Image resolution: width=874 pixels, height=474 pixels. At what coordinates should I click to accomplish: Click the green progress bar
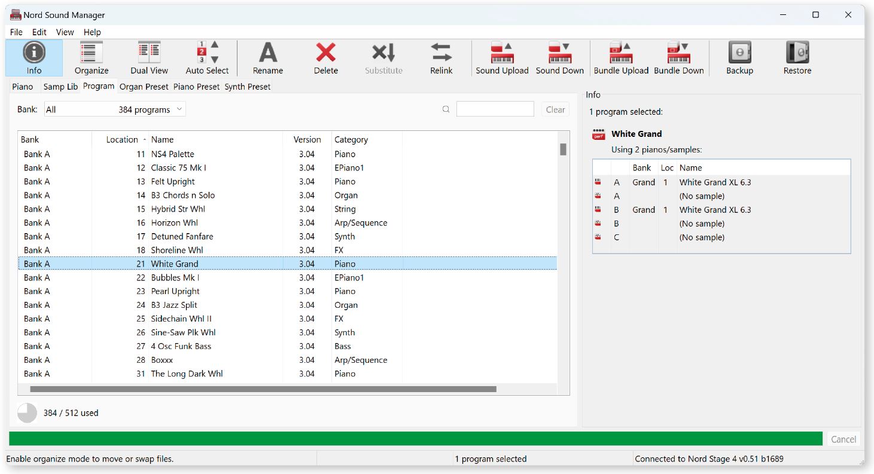[x=416, y=439]
